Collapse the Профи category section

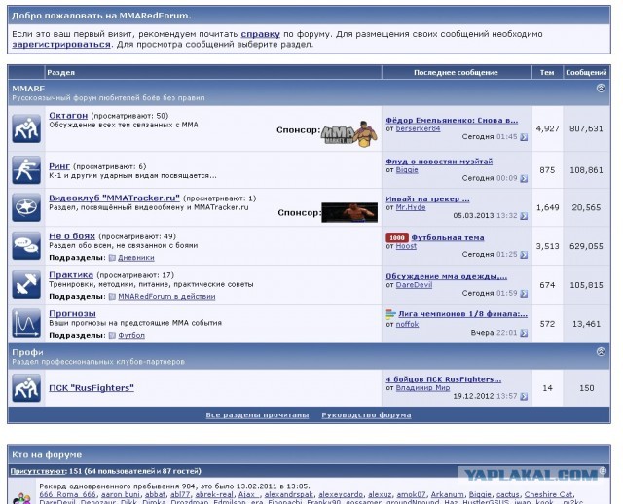point(601,350)
